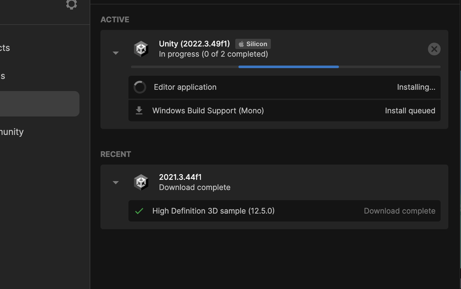This screenshot has height=289, width=461.
Task: Go to the Community section in the sidebar
Action: 12,132
